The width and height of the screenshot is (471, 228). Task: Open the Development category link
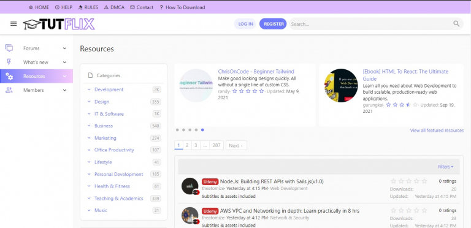(109, 89)
